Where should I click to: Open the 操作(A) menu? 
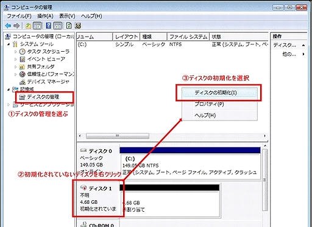(x=45, y=16)
